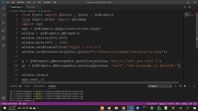The height and width of the screenshot is (111, 198).
Task: Open the terminal selector dropdown '1: Python'
Action: point(160,86)
